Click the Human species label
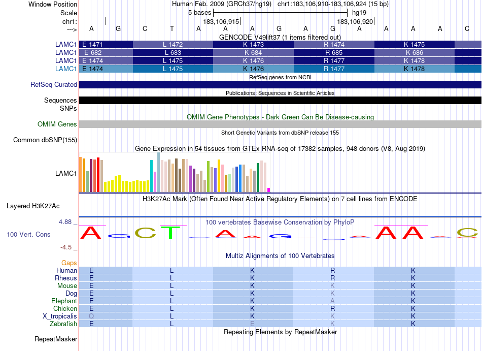Image resolution: width=482 pixels, height=351 pixels. coord(66,270)
